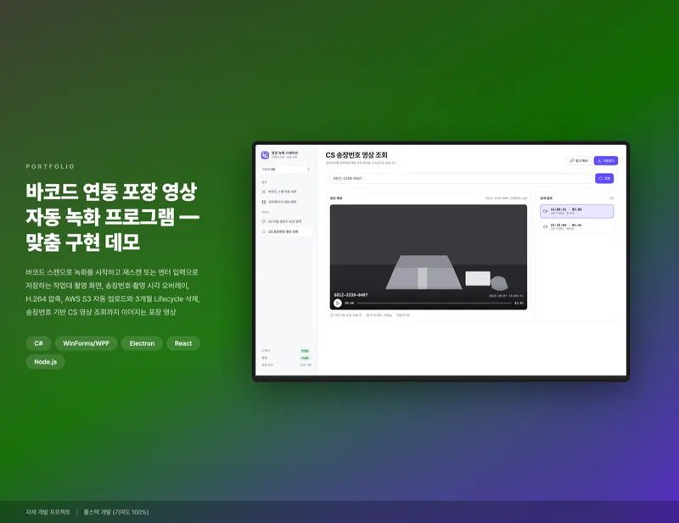
Task: Click the camera icon on the 14:09:31 result
Action: point(545,211)
